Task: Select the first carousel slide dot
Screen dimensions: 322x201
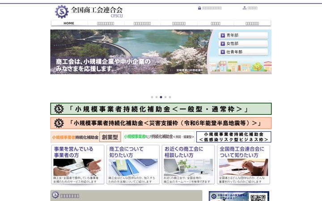Action: pyautogui.click(x=152, y=97)
